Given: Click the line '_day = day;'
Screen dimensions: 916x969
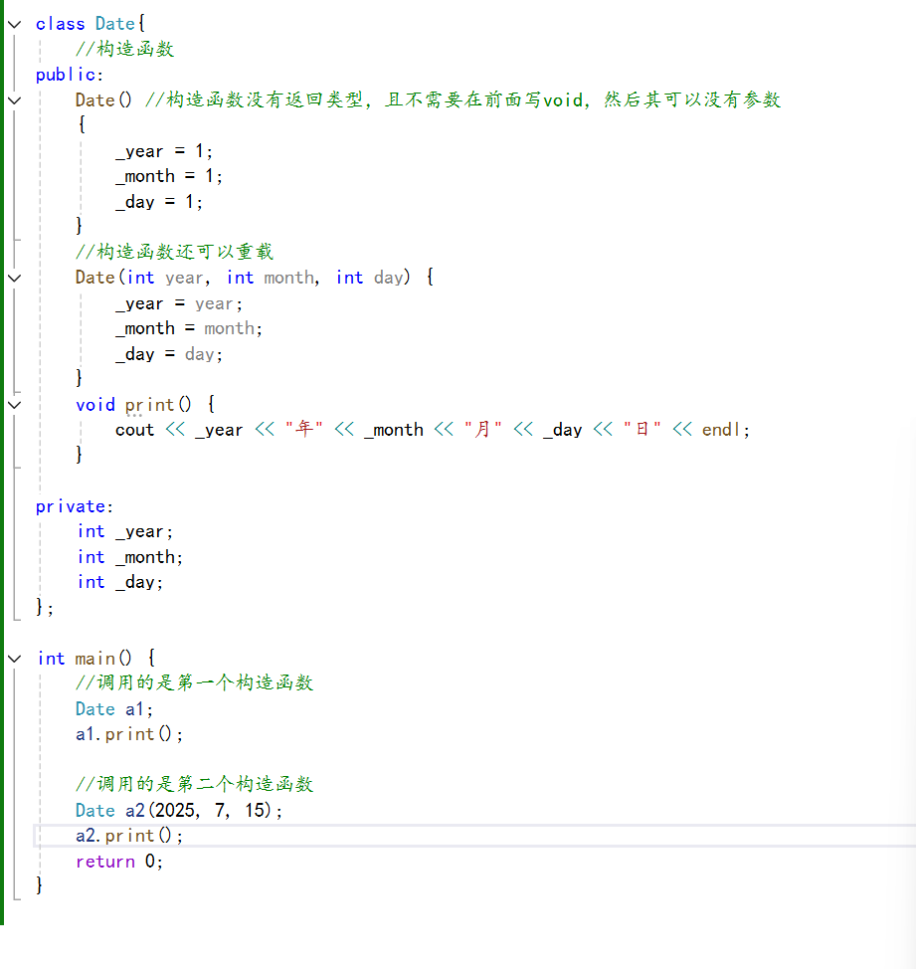Looking at the screenshot, I should coord(169,354).
